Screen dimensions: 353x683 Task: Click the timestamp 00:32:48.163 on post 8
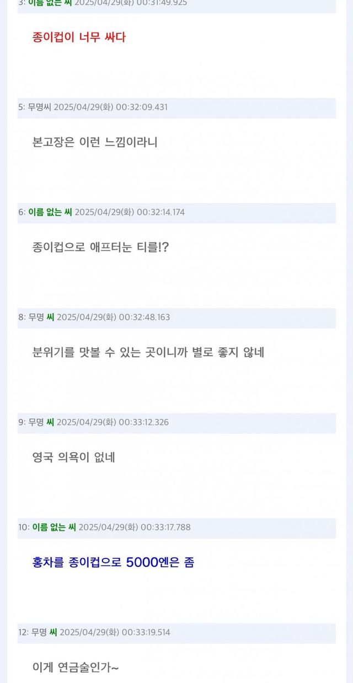tap(145, 317)
